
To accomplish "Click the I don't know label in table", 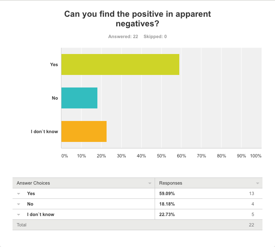I will [41, 214].
